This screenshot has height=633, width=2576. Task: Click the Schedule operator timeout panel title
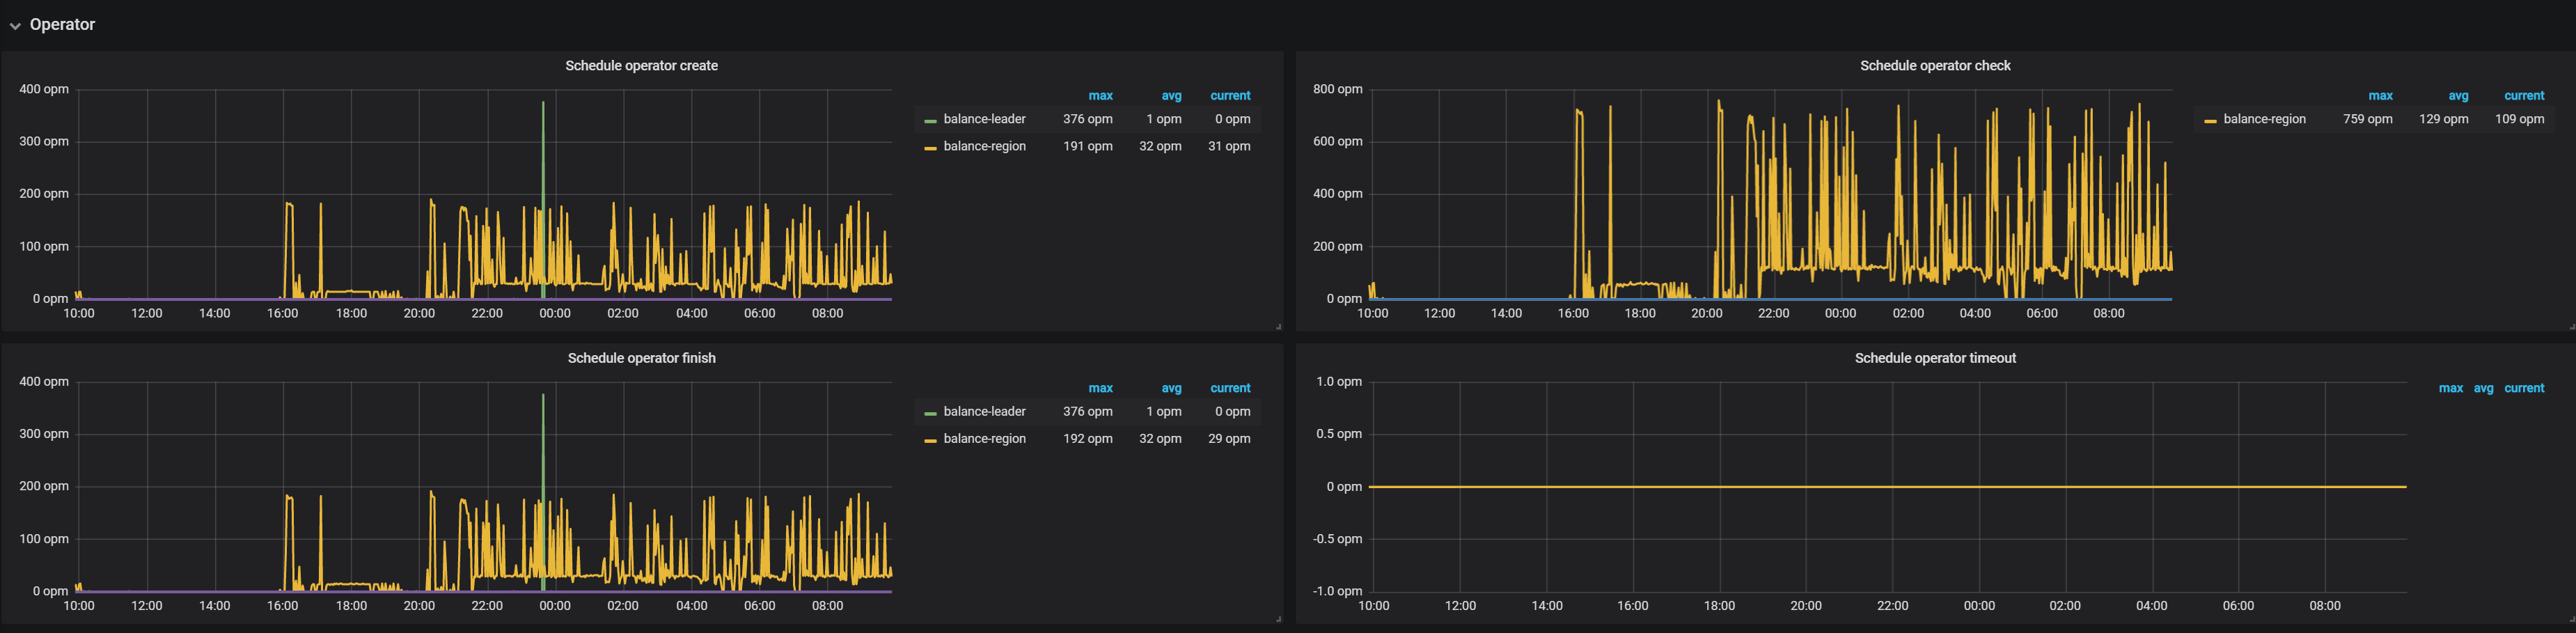coord(1934,358)
